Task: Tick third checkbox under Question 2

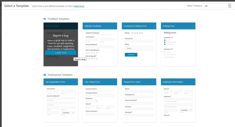Action: [x=165, y=57]
